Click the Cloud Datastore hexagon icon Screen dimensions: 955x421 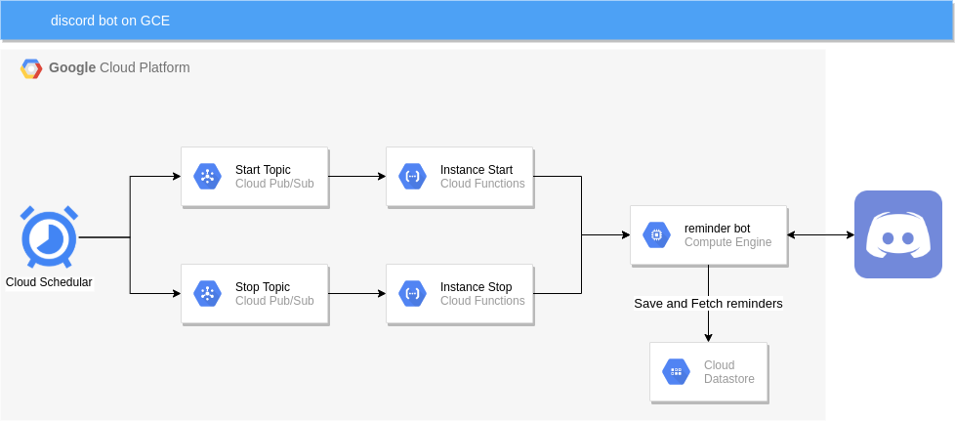tap(676, 371)
